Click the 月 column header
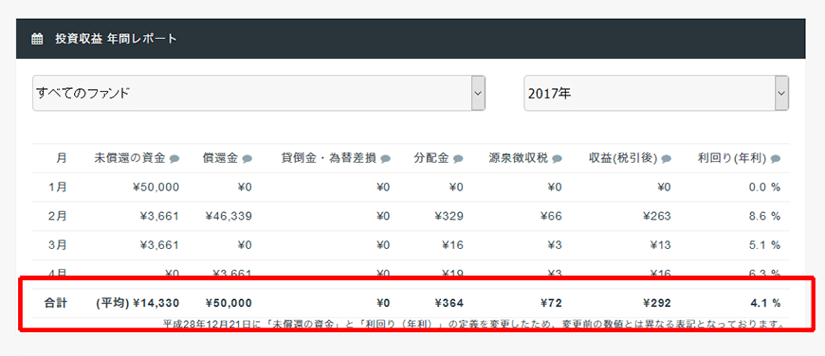Viewport: 825px width, 356px height. pyautogui.click(x=62, y=158)
